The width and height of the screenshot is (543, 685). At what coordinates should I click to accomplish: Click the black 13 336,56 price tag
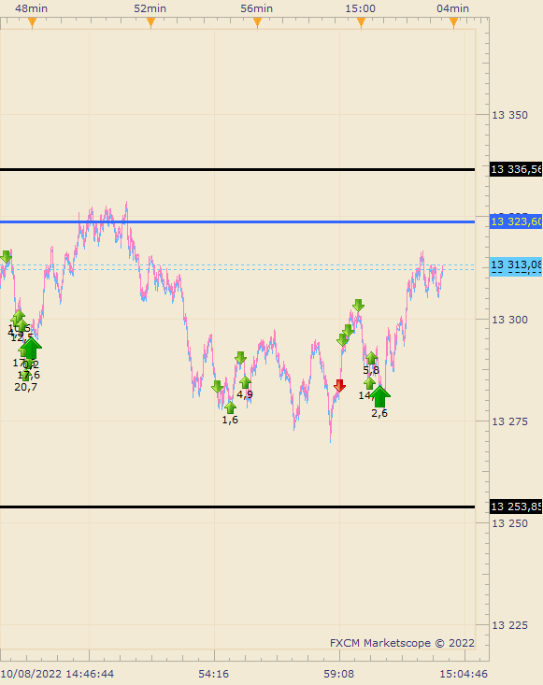coord(516,169)
